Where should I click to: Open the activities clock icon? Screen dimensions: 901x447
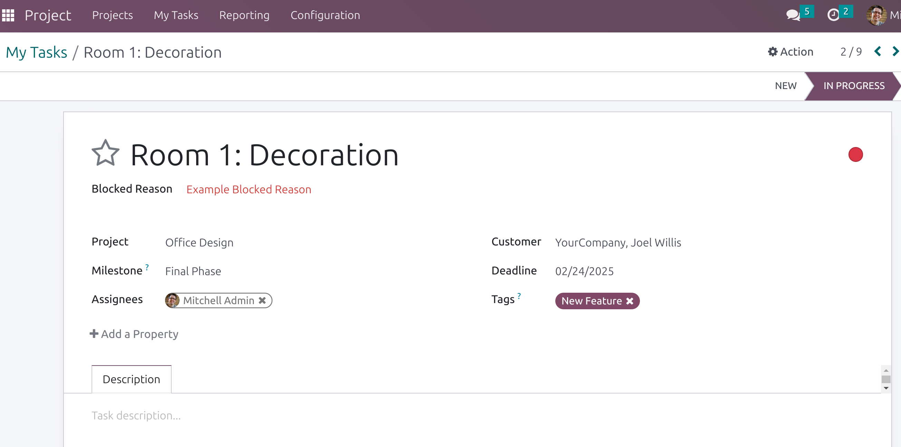coord(833,16)
